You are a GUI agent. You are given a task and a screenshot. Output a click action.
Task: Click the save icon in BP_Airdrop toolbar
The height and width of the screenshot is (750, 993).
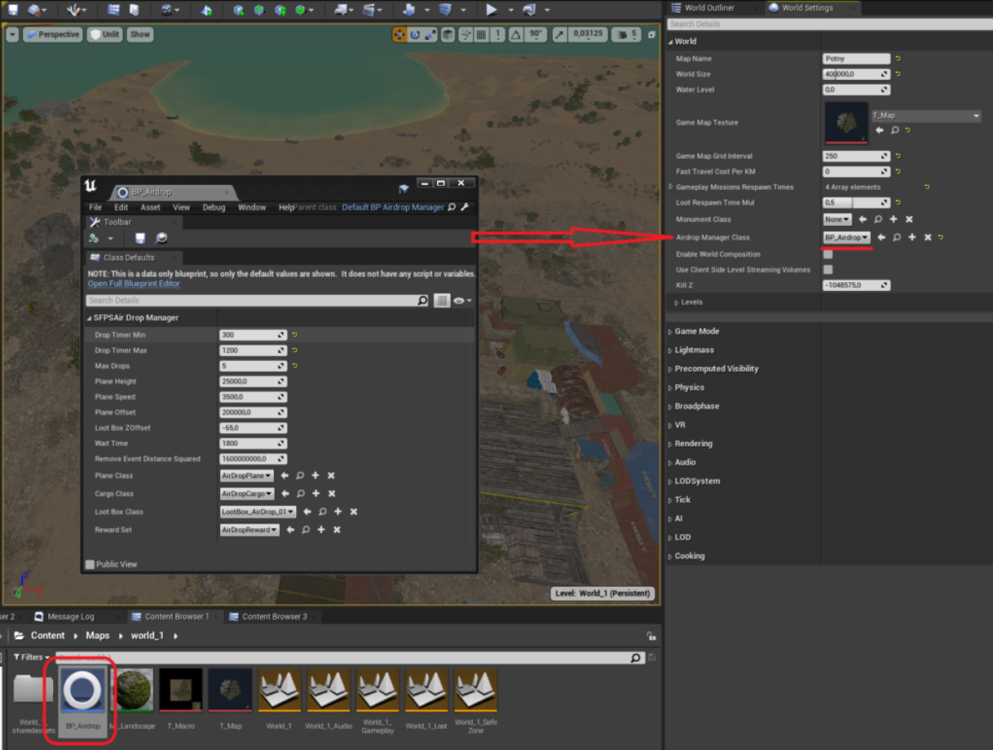(140, 238)
